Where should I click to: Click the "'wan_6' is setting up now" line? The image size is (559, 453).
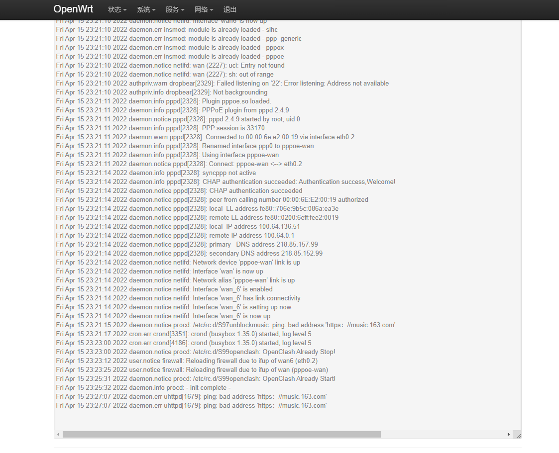pyautogui.click(x=174, y=307)
